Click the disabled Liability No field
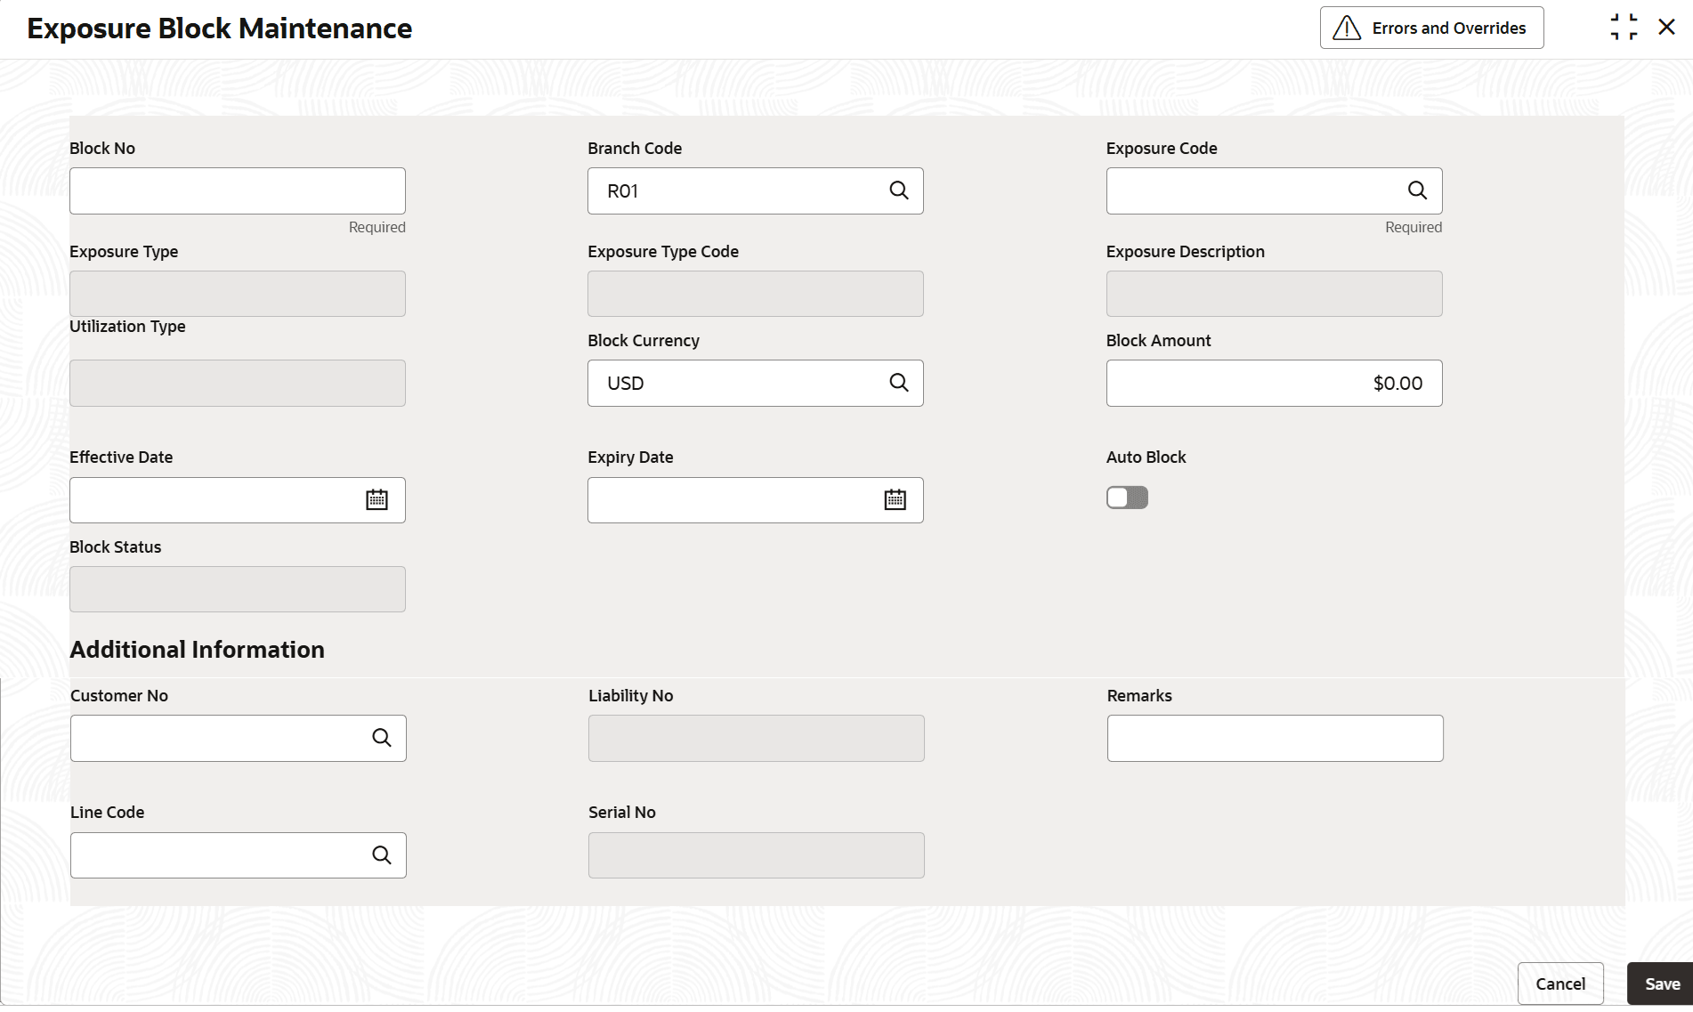Screen dimensions: 1693x1012 click(x=757, y=738)
